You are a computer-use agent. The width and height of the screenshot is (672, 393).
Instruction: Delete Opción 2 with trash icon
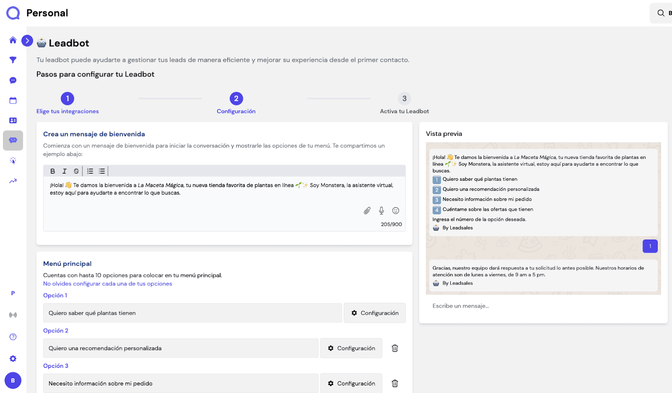point(395,348)
